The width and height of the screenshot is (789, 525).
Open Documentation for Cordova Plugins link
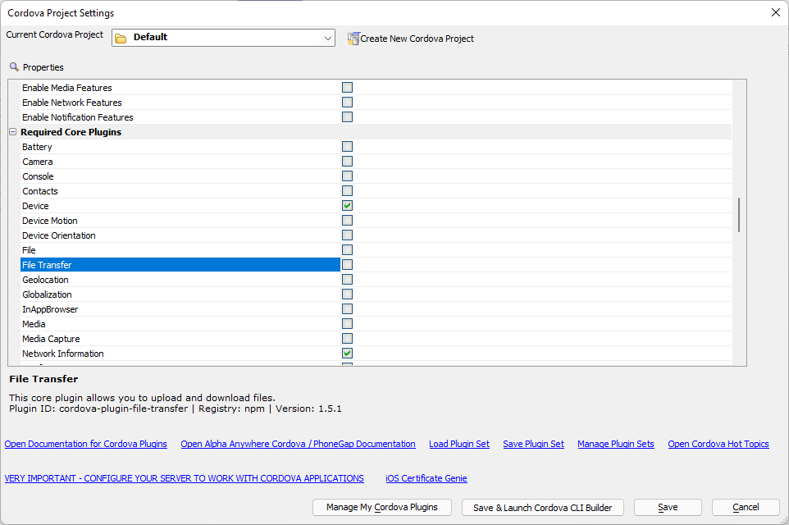tap(85, 444)
